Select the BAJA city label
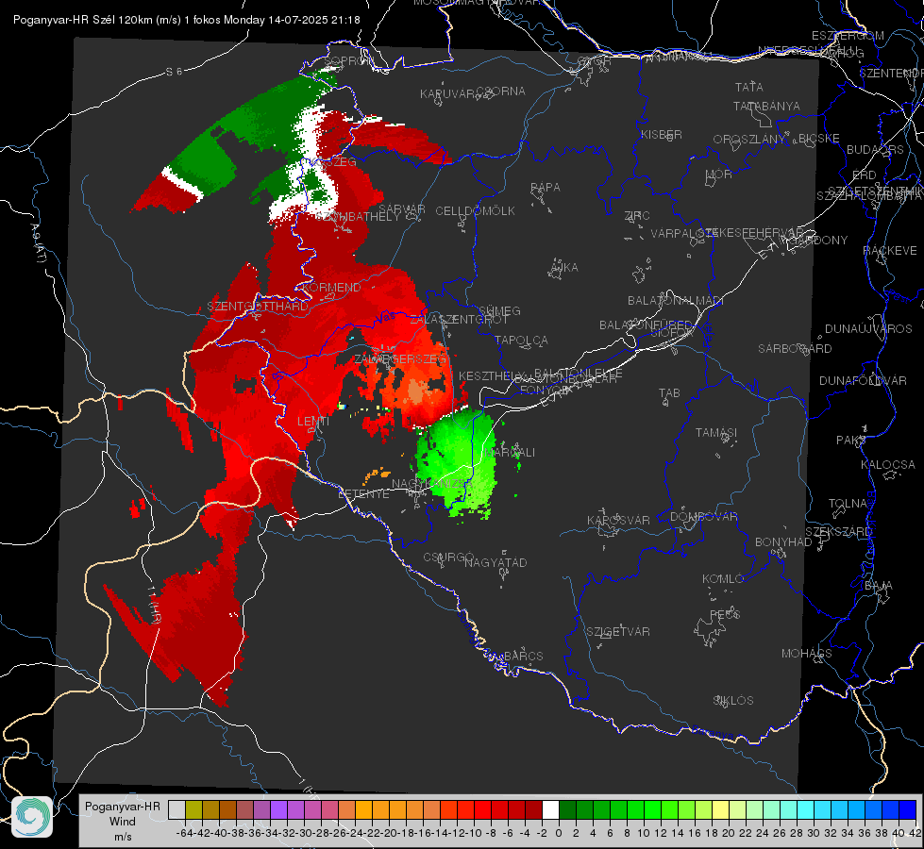The width and height of the screenshot is (924, 849). point(879,585)
